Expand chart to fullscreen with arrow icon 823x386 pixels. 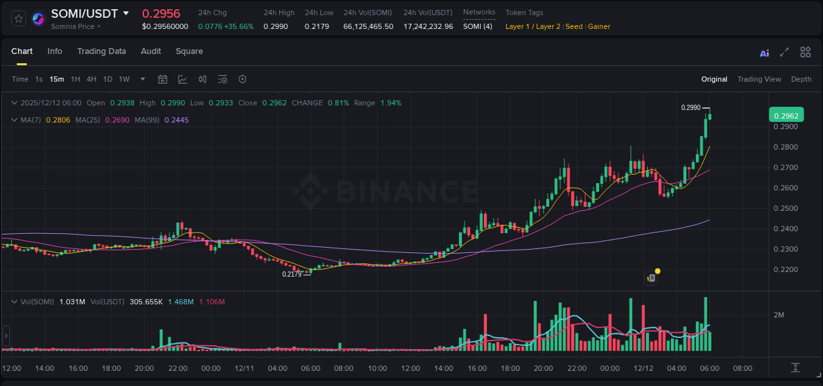(x=785, y=51)
